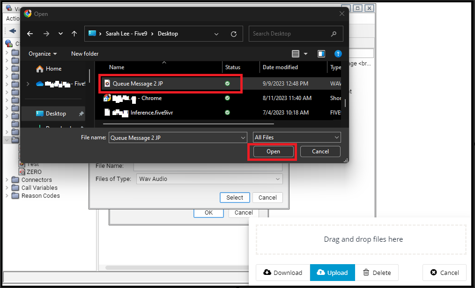Refresh the Desktop folder listing

pyautogui.click(x=234, y=34)
